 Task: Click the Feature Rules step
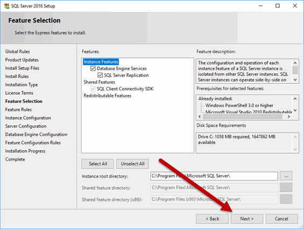pos(18,110)
